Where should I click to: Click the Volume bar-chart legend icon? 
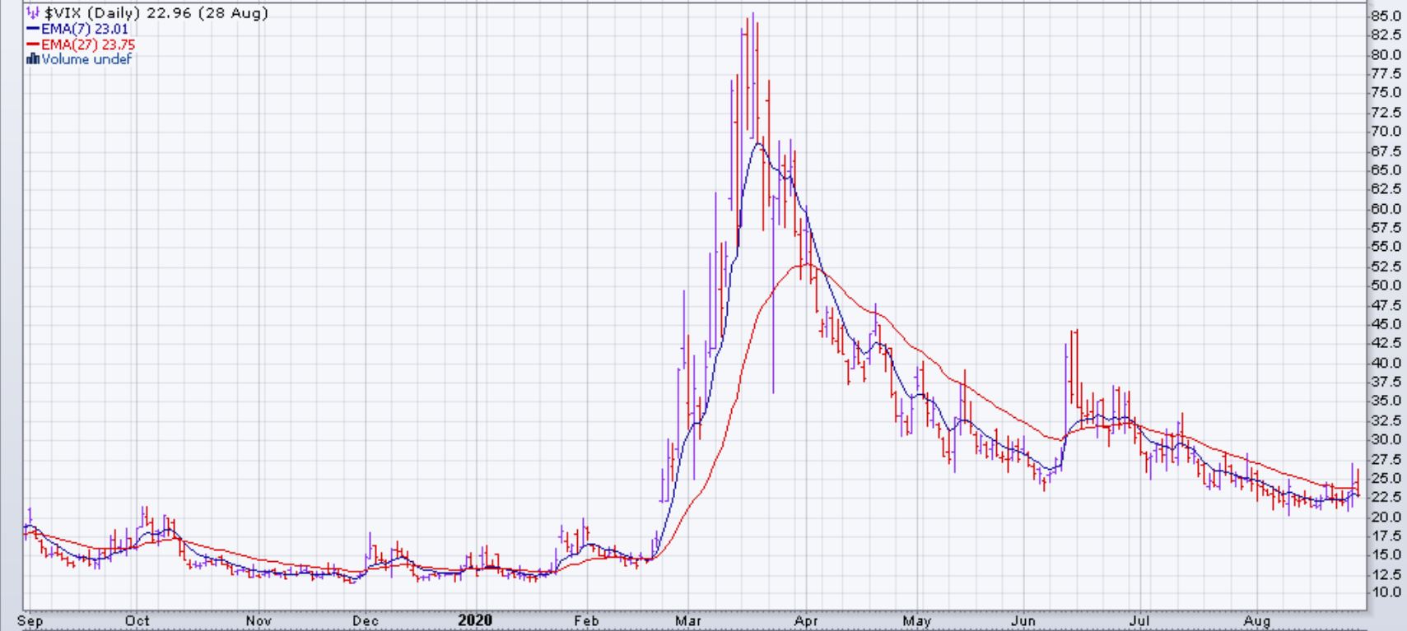33,59
